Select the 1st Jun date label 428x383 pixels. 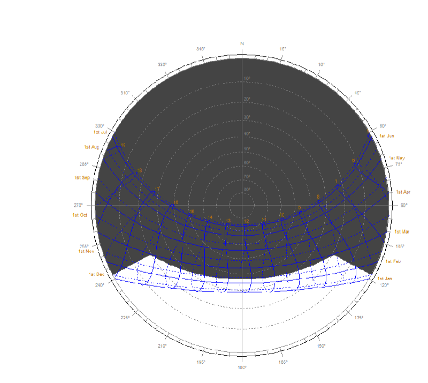click(387, 136)
